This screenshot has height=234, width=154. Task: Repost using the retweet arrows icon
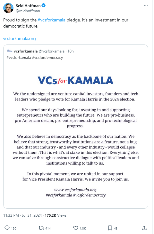coord(41,228)
